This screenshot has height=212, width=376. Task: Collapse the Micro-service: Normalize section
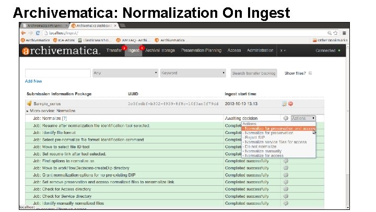point(27,111)
